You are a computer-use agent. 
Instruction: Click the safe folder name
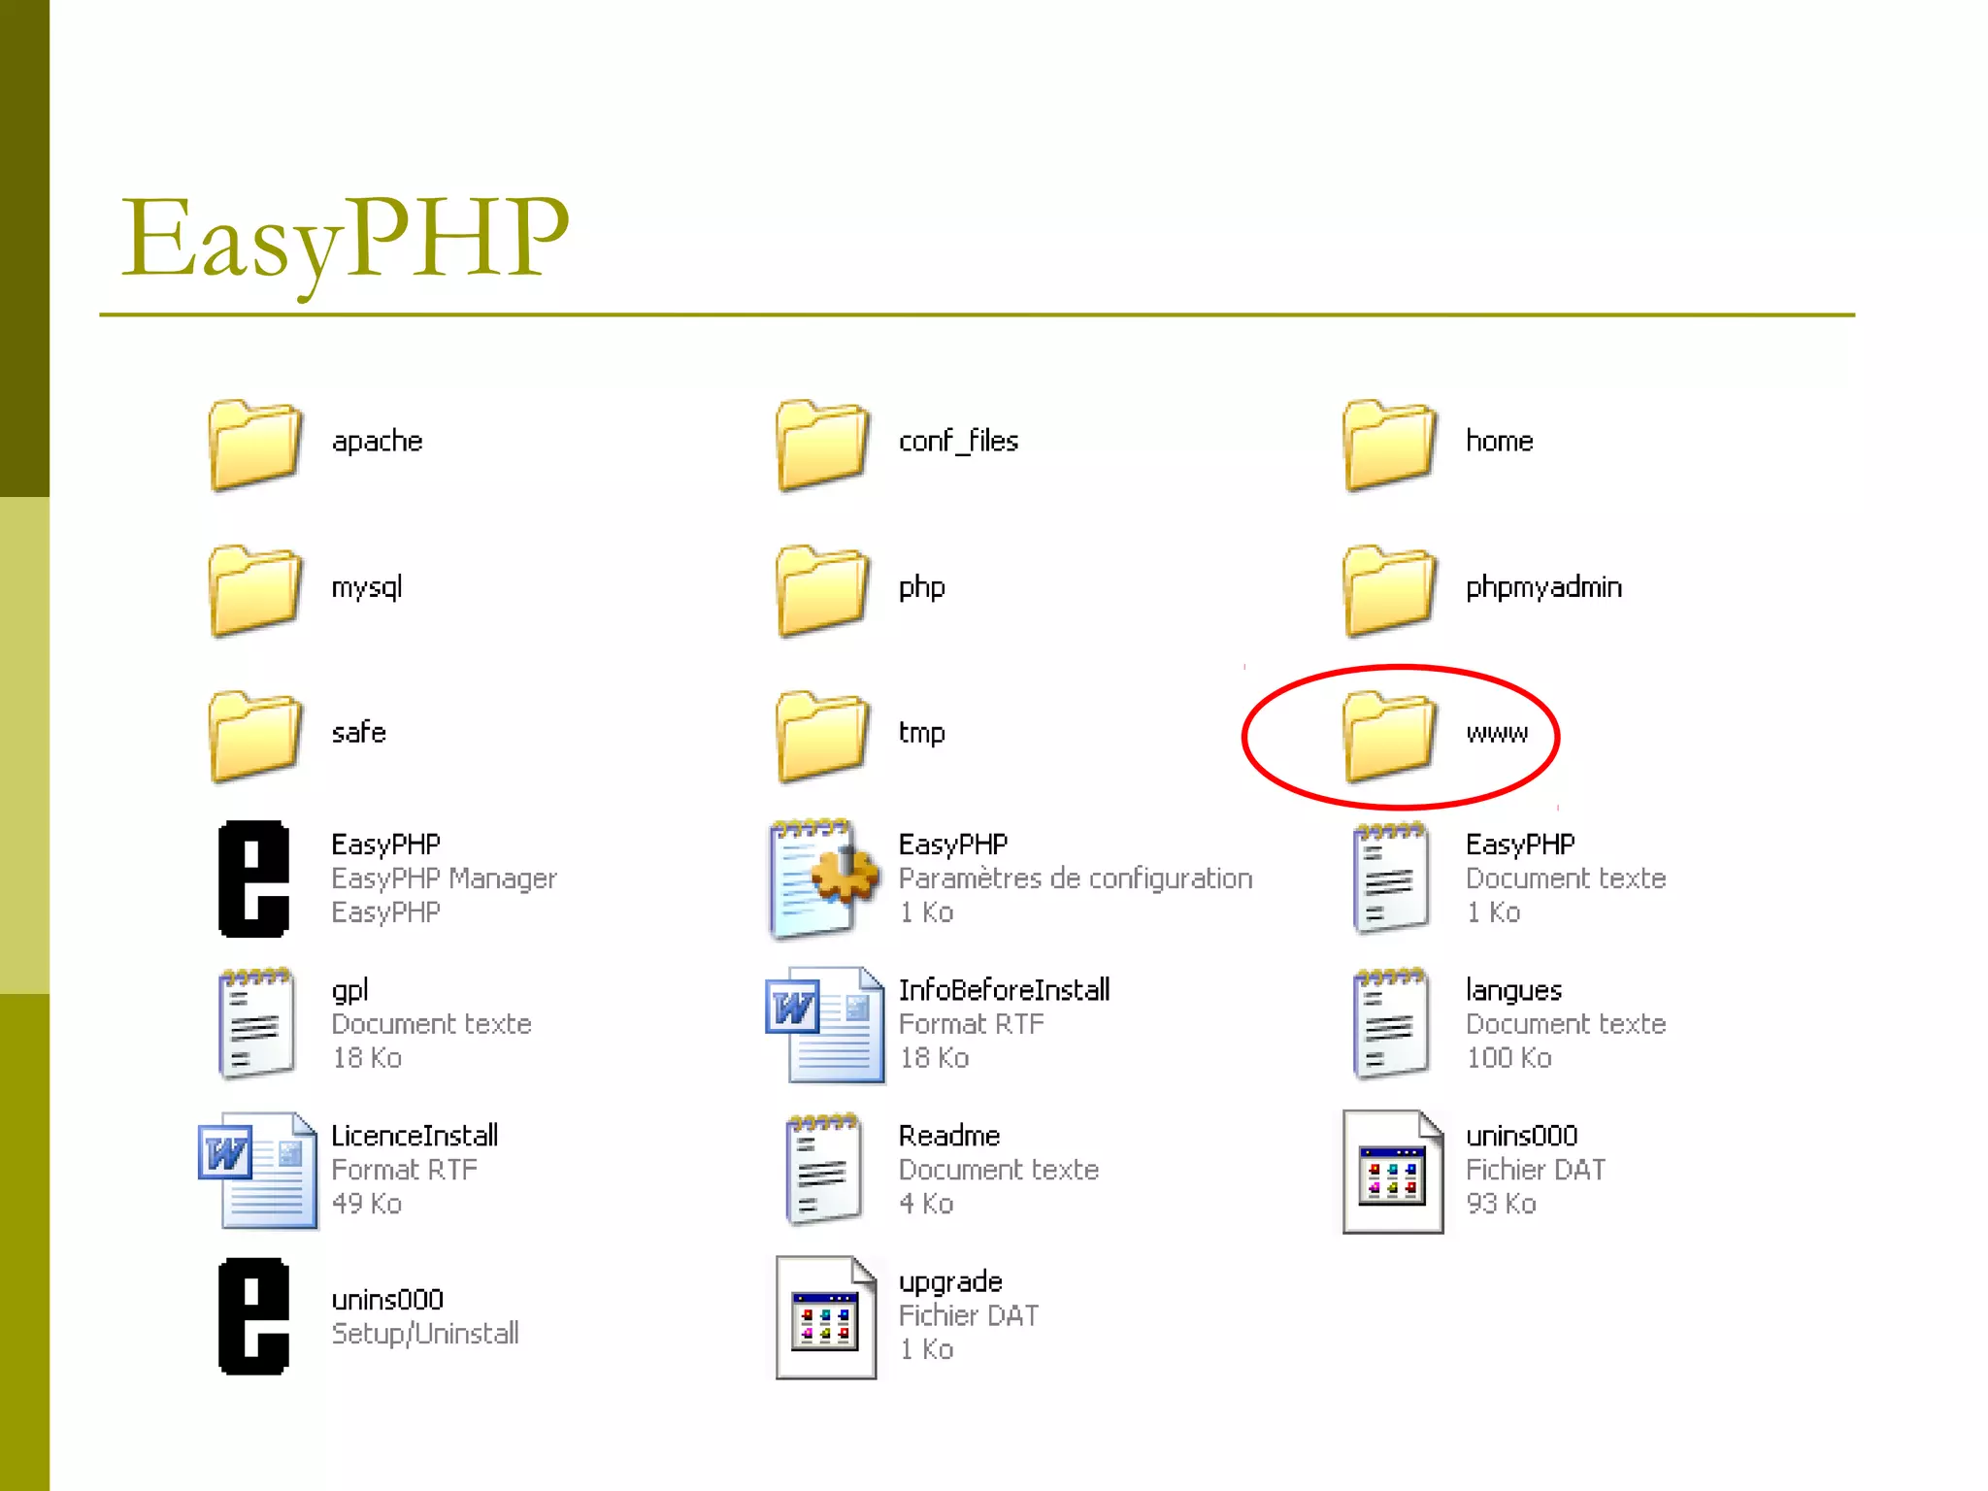point(358,732)
